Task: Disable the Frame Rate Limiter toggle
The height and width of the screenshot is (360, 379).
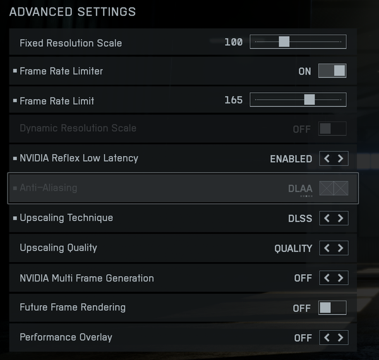Action: click(x=333, y=71)
